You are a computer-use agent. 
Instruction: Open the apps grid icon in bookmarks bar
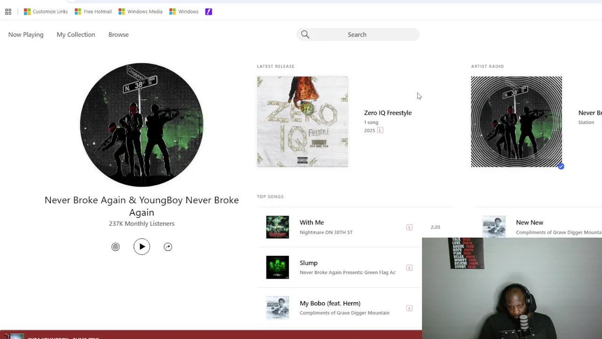(8, 12)
